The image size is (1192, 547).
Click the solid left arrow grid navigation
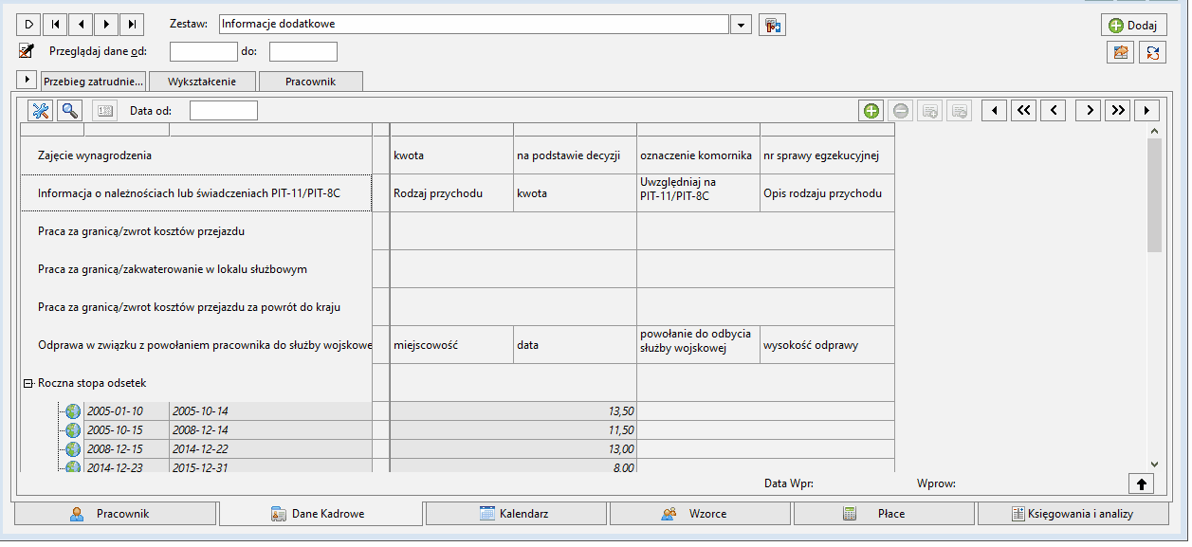994,111
